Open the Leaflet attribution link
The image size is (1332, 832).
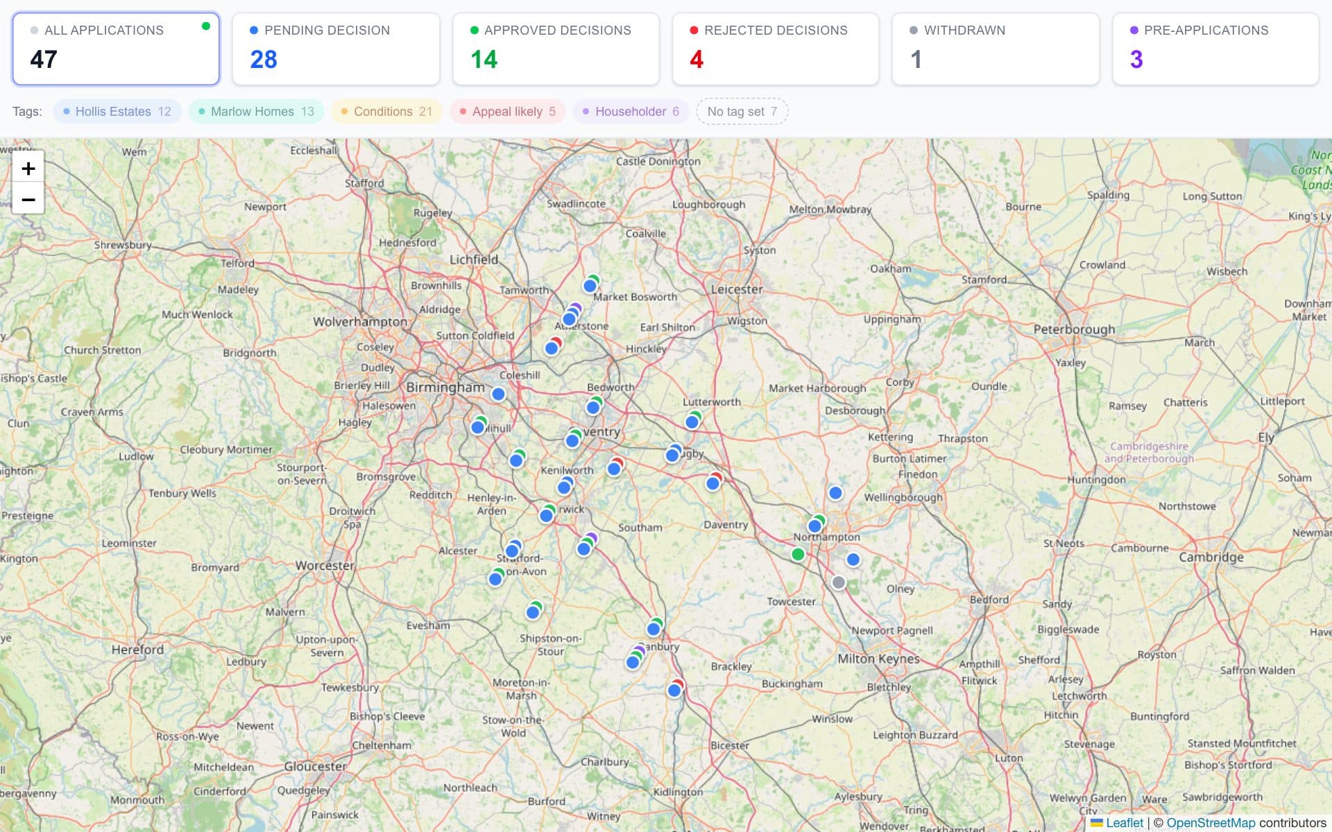click(1124, 823)
